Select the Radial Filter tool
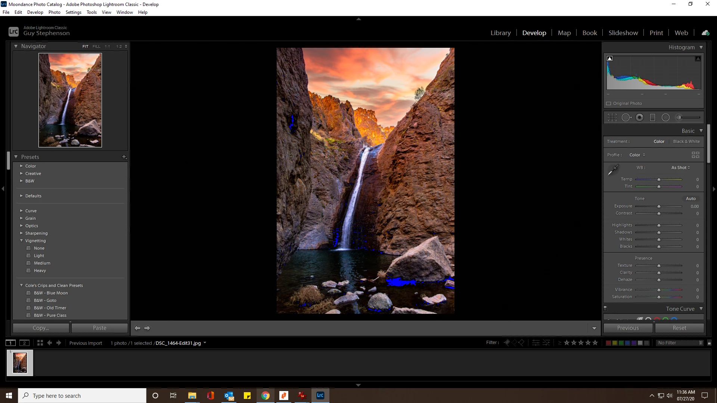This screenshot has height=403, width=717. tap(665, 118)
